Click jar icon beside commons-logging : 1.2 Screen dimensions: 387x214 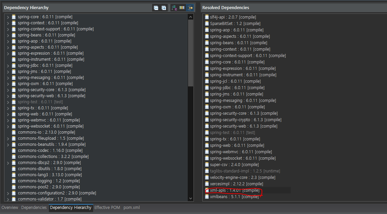pyautogui.click(x=14, y=181)
